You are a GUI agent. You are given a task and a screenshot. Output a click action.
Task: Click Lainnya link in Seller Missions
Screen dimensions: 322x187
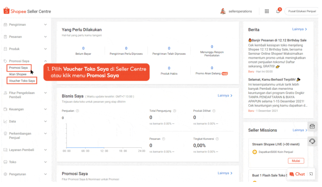300,130
